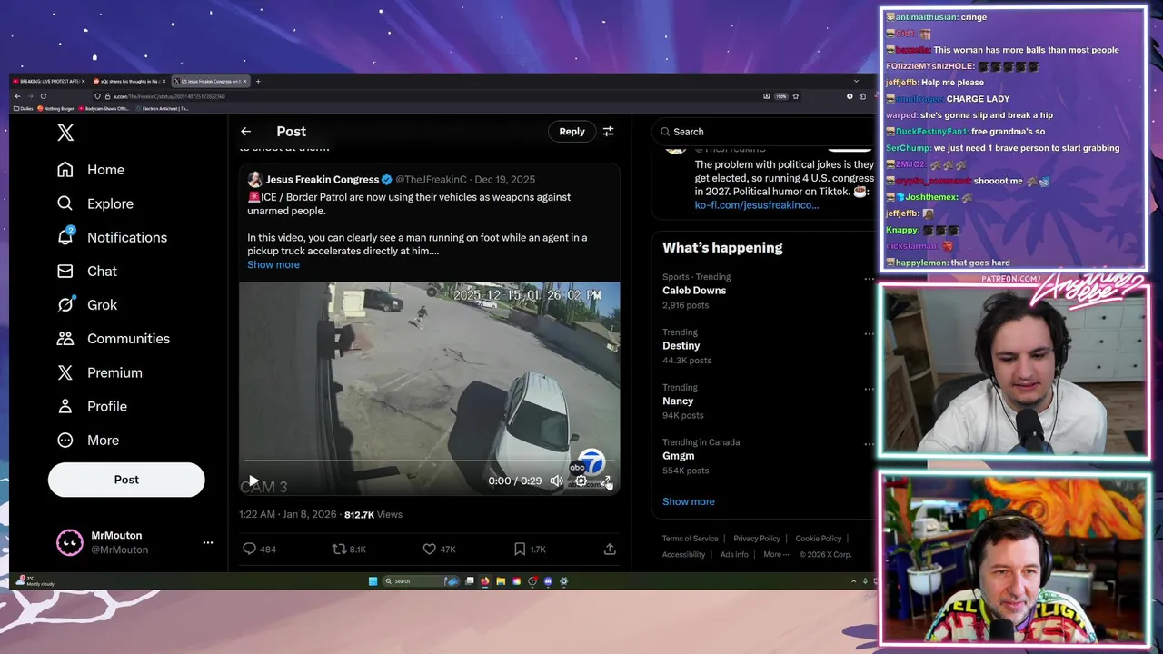Image resolution: width=1163 pixels, height=654 pixels.
Task: Open Discord from the taskbar
Action: [x=548, y=581]
